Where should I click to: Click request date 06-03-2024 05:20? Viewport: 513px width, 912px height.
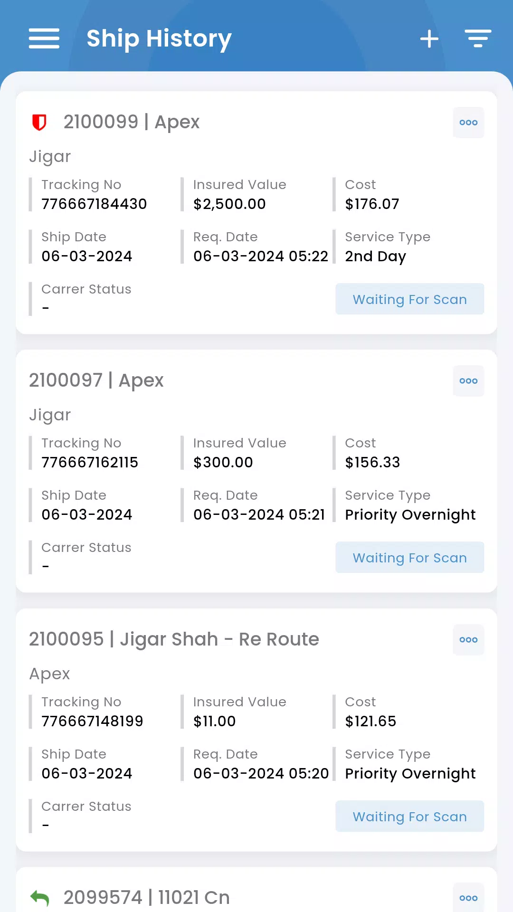click(x=261, y=773)
